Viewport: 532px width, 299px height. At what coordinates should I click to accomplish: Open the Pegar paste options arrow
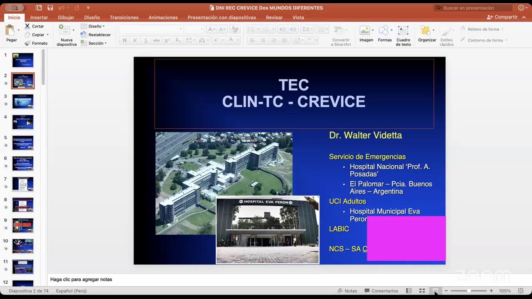click(19, 30)
